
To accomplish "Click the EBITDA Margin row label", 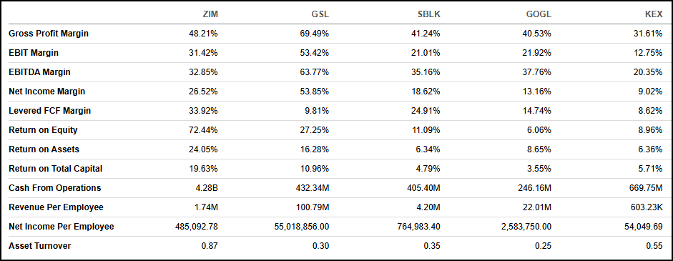I will (39, 72).
